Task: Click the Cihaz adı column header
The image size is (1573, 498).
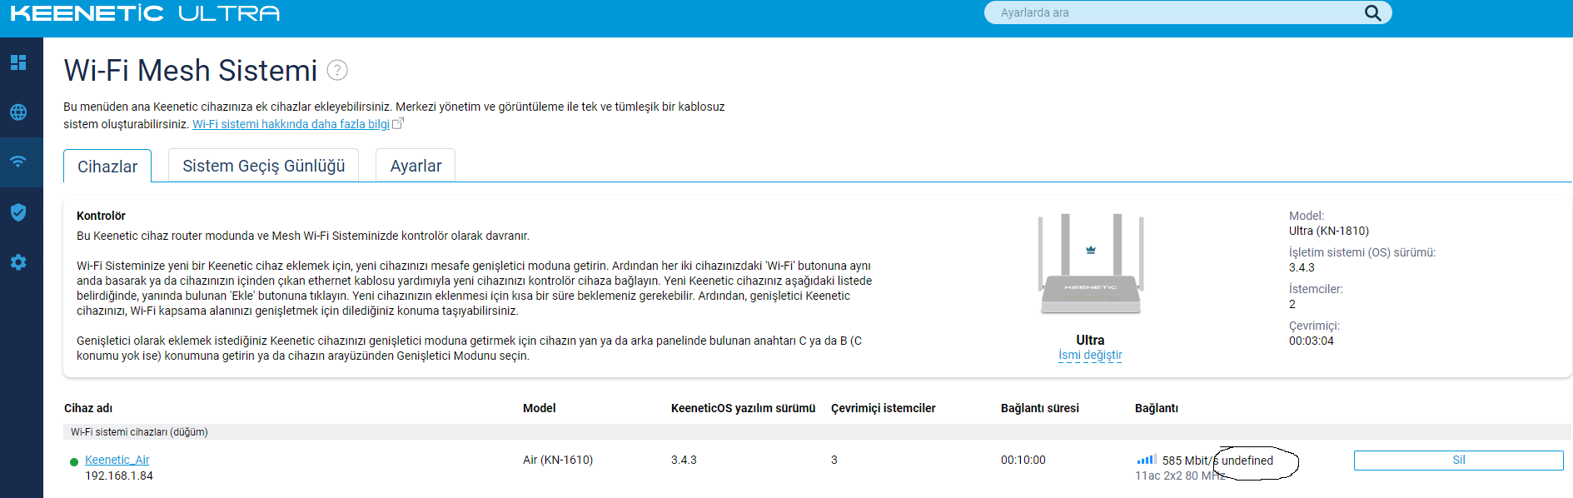Action: [88, 408]
